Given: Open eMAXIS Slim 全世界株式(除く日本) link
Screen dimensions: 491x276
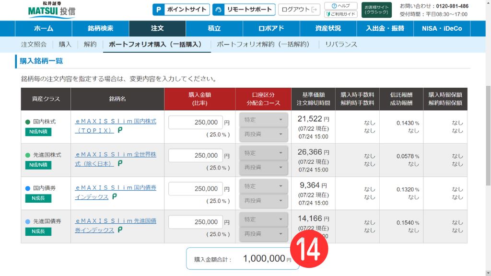Looking at the screenshot, I should pos(115,159).
